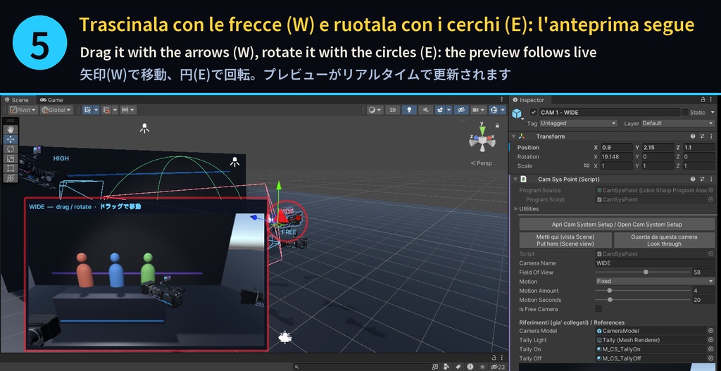The width and height of the screenshot is (721, 371).
Task: Click Metti qui / Put here button
Action: click(x=565, y=240)
